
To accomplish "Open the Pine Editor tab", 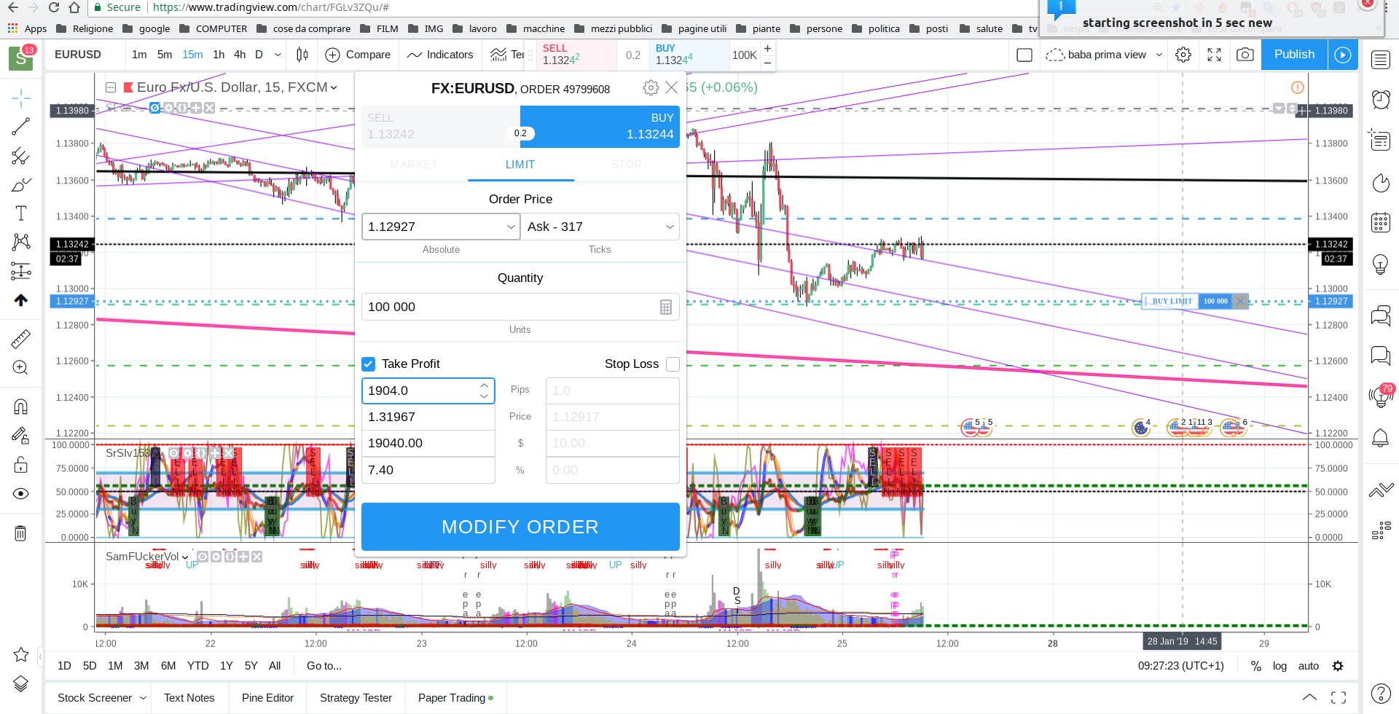I will 267,698.
